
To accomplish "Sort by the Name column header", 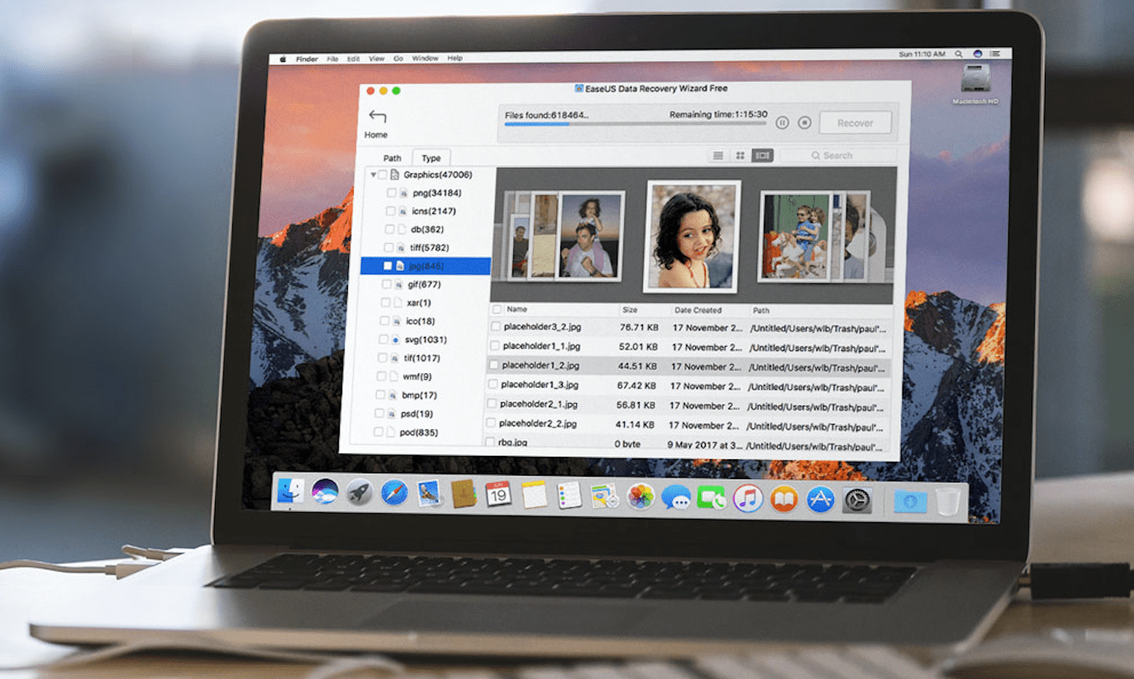I will point(517,310).
